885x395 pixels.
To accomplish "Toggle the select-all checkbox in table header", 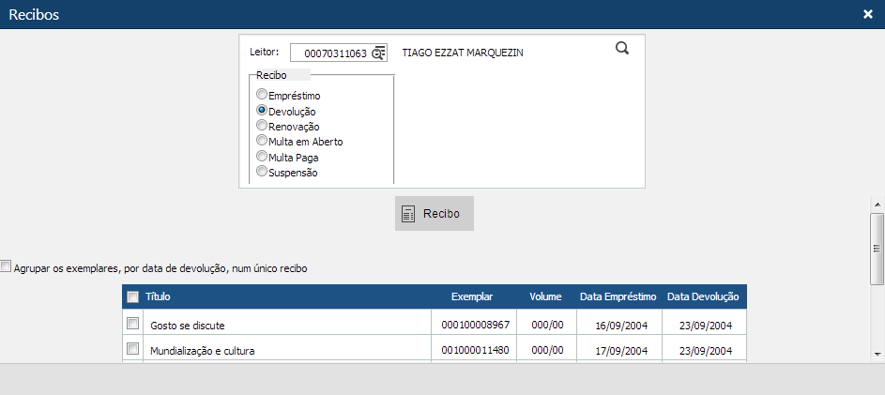I will (x=132, y=297).
